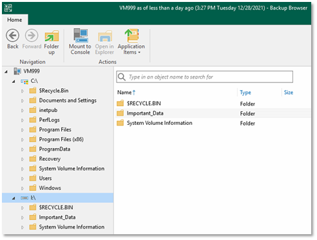Select Users folder in tree
This screenshot has width=317, height=240.
[x=45, y=178]
